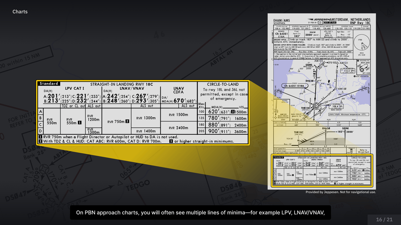Select the Charts slide heading
This screenshot has height=225, width=401.
pyautogui.click(x=20, y=12)
